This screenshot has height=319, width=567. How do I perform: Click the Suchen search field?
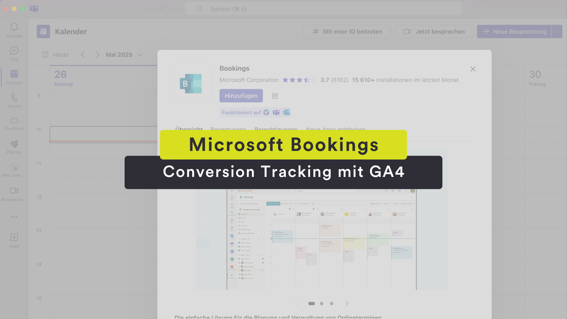tap(324, 9)
